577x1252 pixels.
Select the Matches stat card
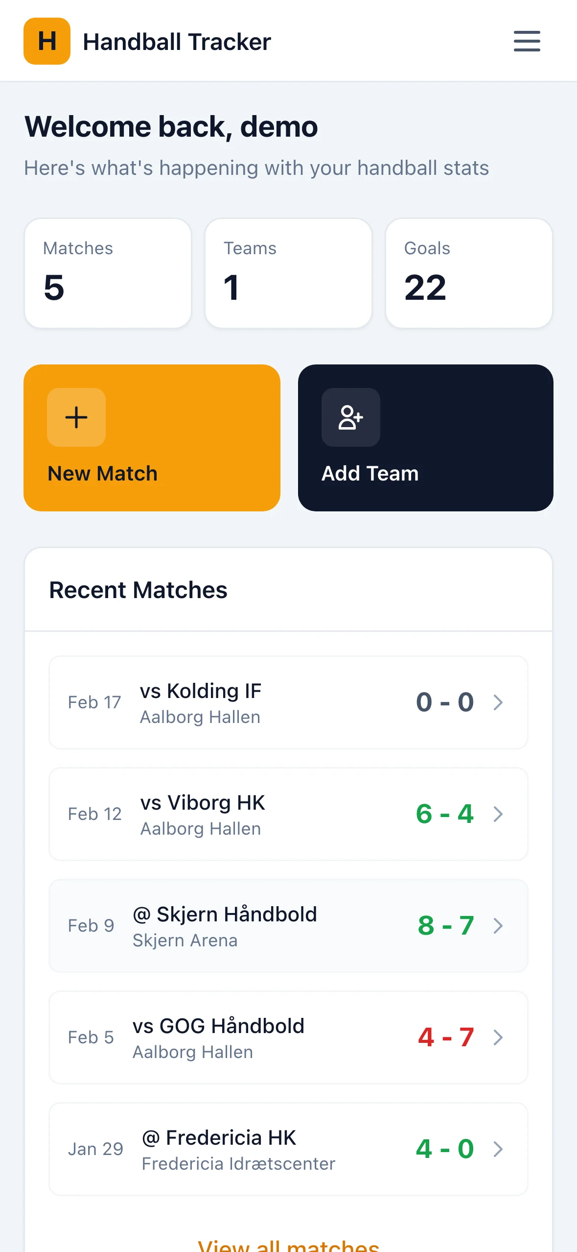(108, 273)
